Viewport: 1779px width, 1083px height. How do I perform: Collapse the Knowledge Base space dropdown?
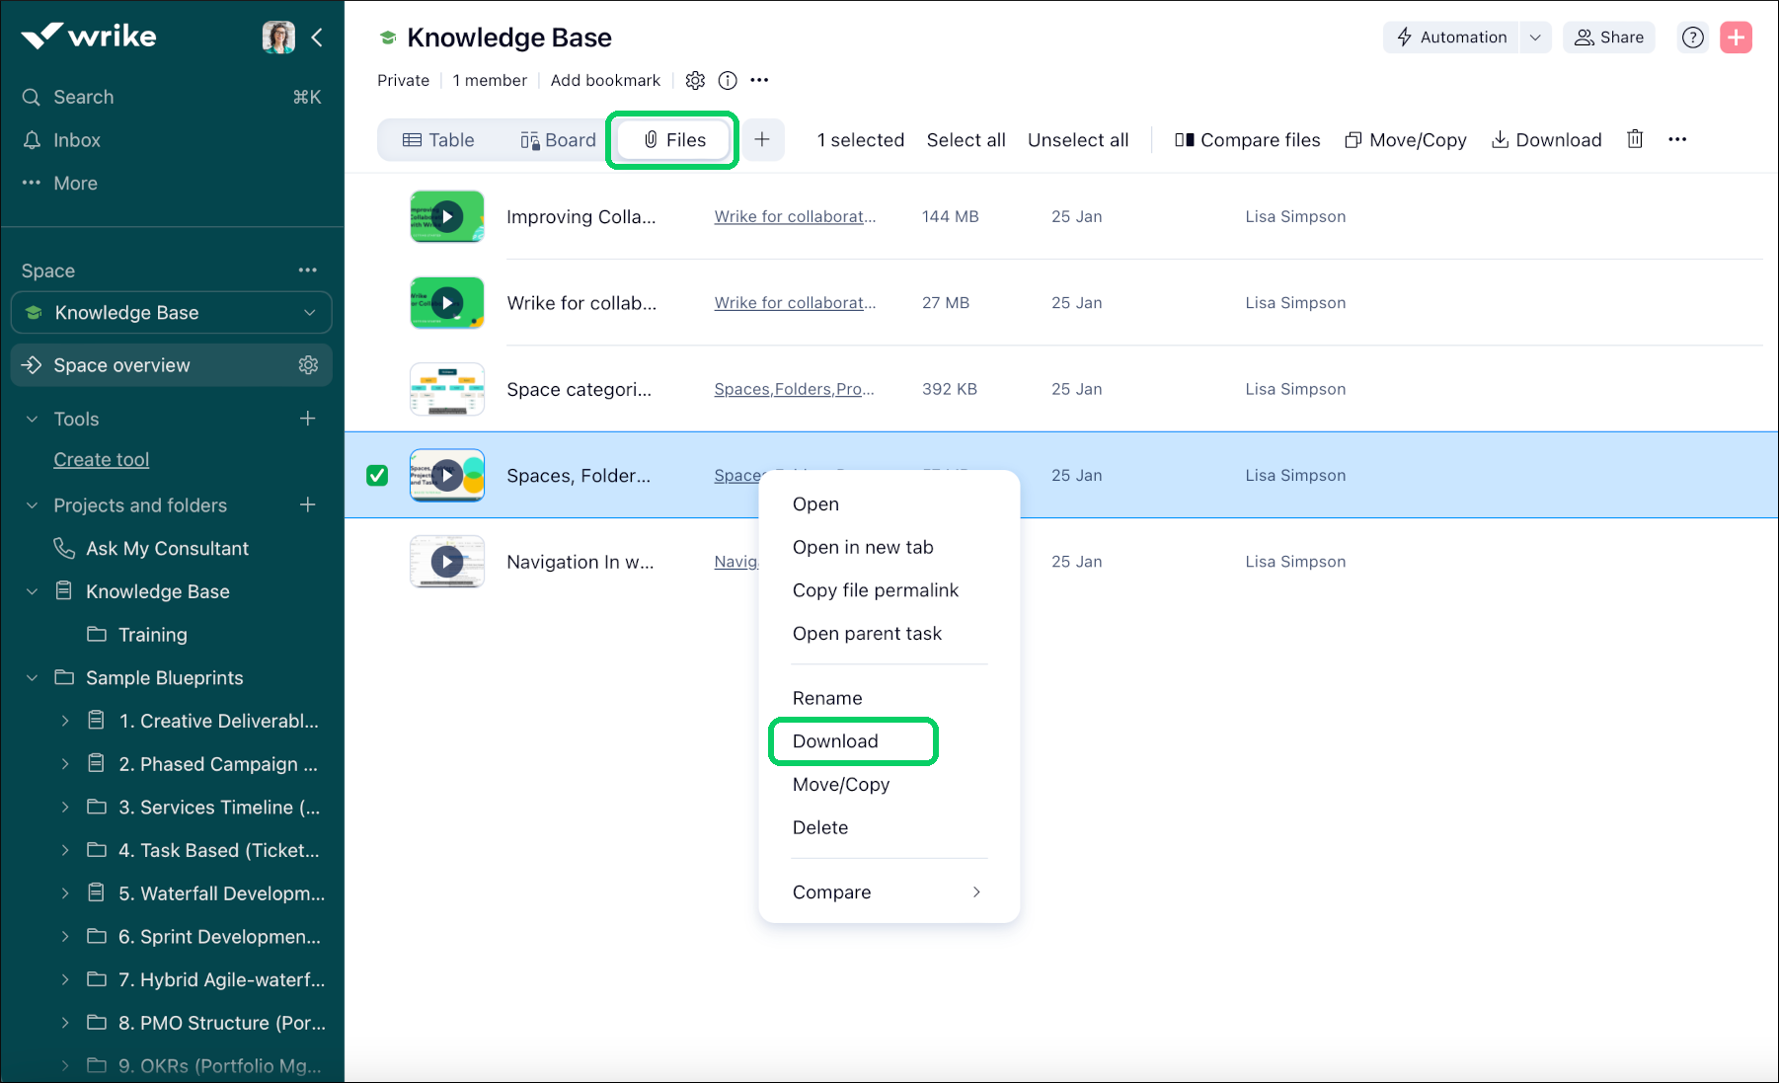point(309,312)
